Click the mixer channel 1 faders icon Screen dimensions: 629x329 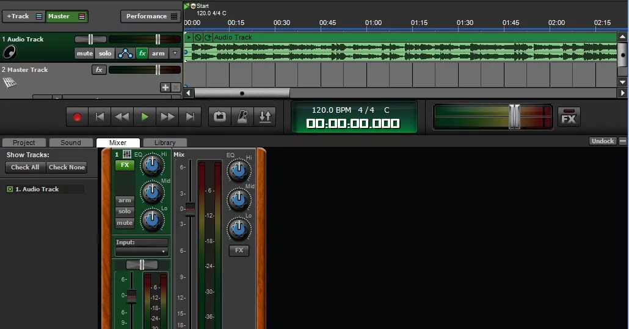click(x=127, y=154)
